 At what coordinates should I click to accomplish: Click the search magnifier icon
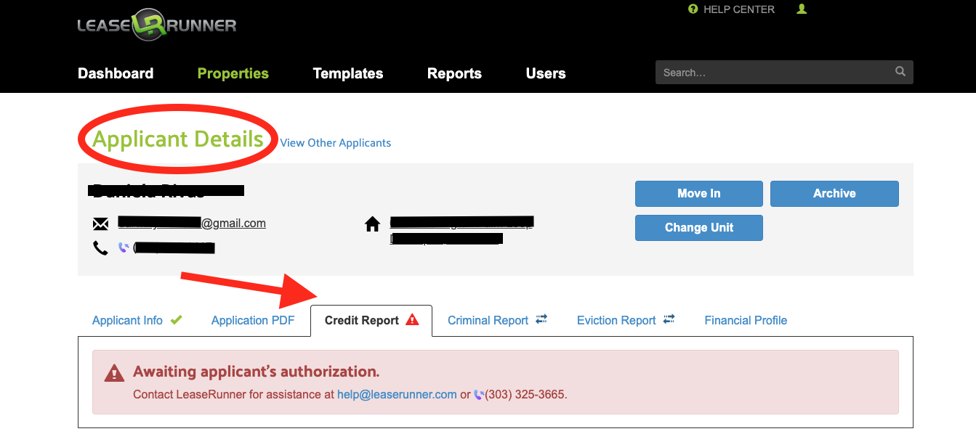(x=900, y=72)
